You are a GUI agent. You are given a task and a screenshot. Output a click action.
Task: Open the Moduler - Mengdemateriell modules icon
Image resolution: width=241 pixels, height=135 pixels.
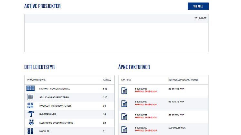pyautogui.click(x=30, y=106)
